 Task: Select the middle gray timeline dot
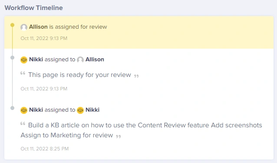click(12, 57)
